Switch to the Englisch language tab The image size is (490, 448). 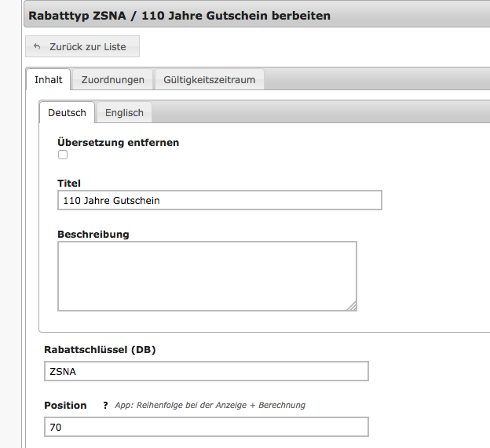(124, 113)
